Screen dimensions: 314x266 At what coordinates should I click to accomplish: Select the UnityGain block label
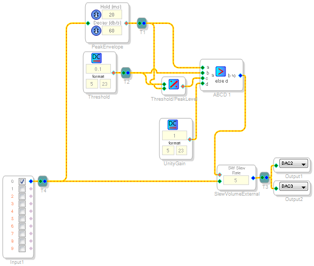pos(175,164)
